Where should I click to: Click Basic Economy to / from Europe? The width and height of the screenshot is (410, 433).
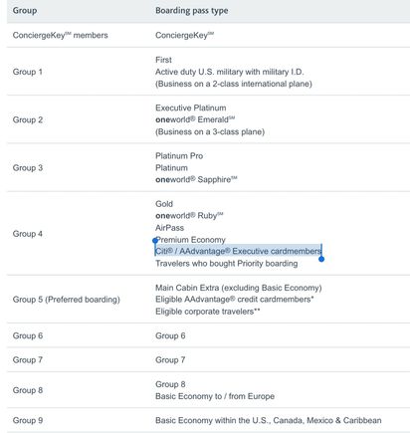[215, 396]
